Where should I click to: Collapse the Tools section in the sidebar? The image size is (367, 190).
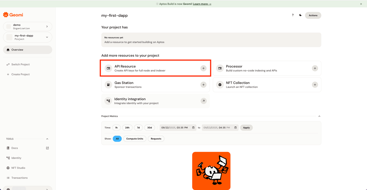click(47, 139)
